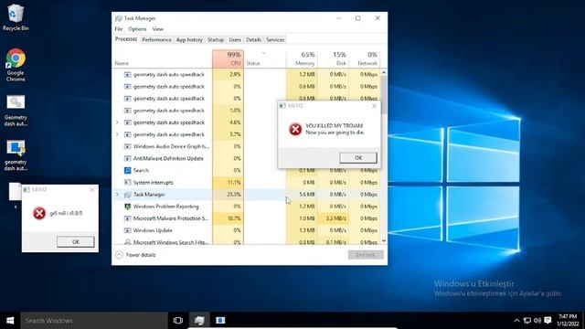Viewport: 585px width, 329px height.
Task: Open the File menu
Action: [x=119, y=29]
